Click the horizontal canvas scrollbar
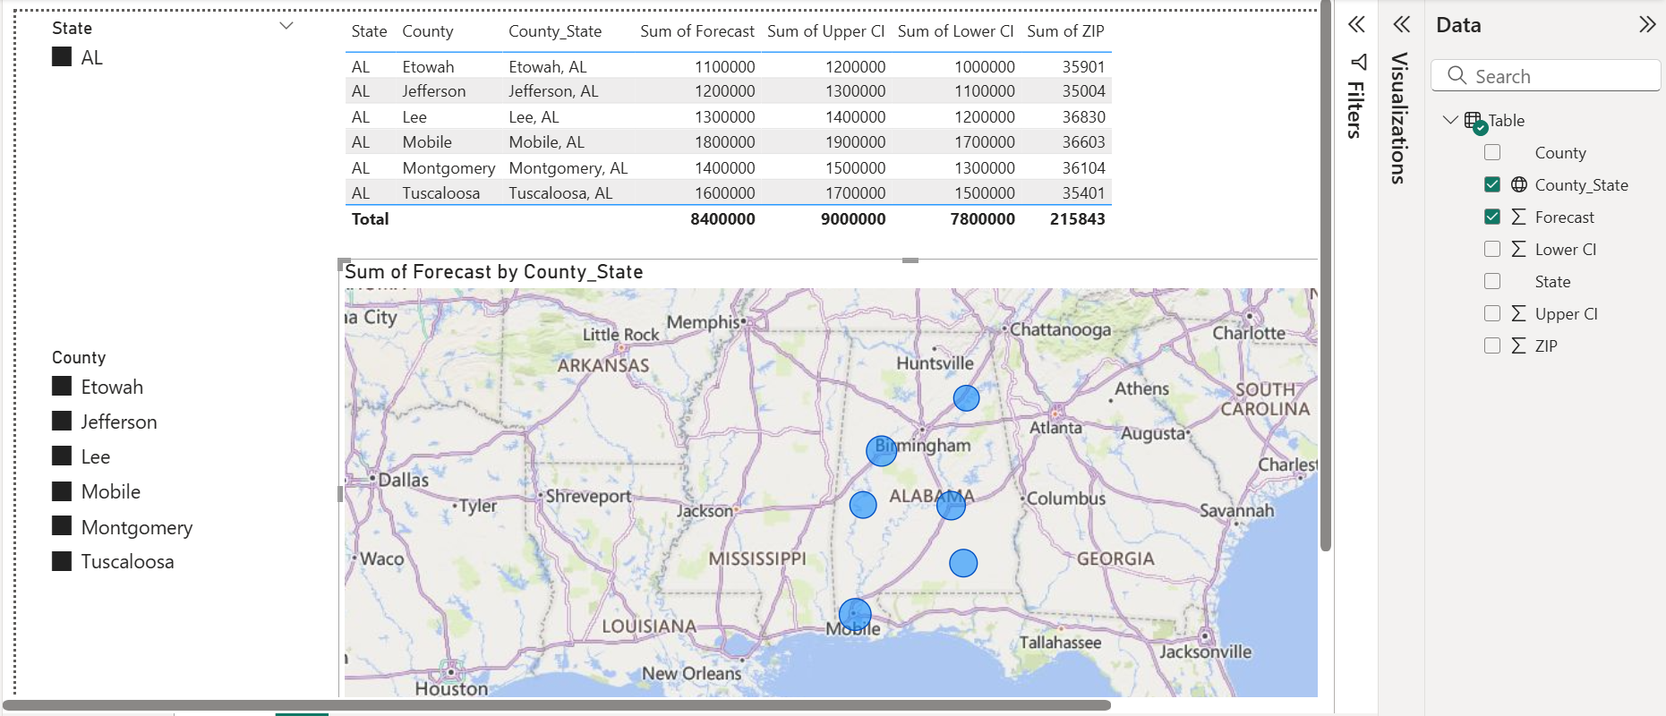Screen dimensions: 1666x716 tap(557, 705)
